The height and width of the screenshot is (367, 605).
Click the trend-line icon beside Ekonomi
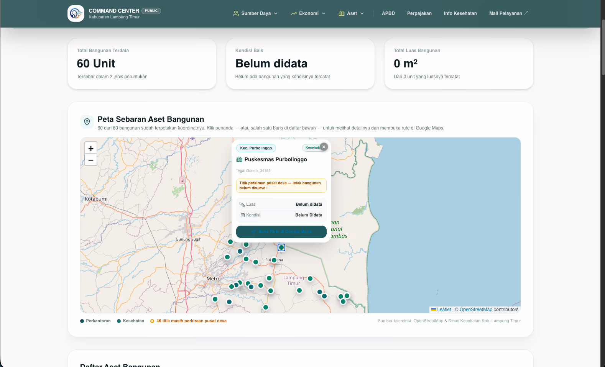coord(294,13)
